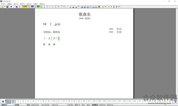Expand the octave notes dropdown arrow
178x106 pixels.
(x=58, y=7)
